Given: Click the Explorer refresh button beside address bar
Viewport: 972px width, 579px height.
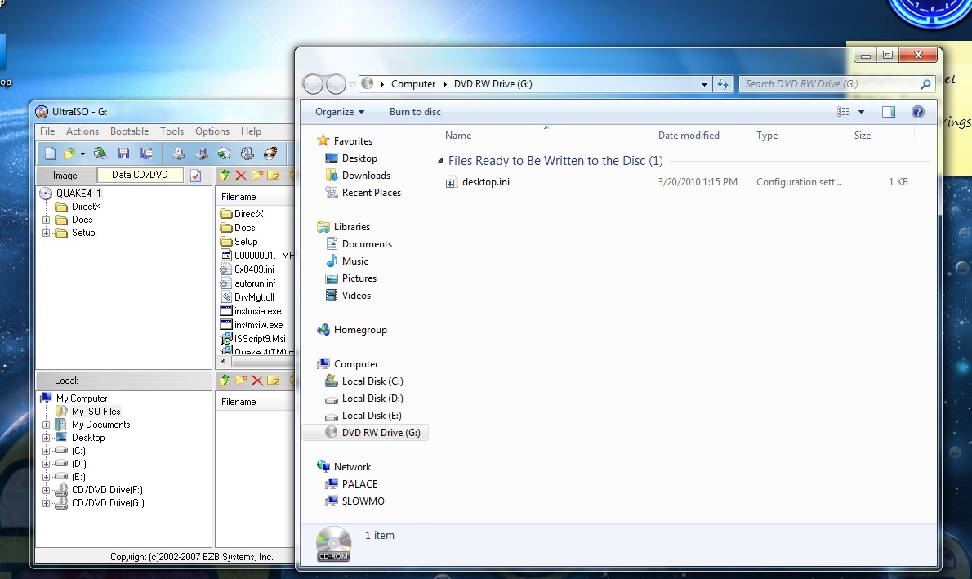Looking at the screenshot, I should (x=724, y=84).
